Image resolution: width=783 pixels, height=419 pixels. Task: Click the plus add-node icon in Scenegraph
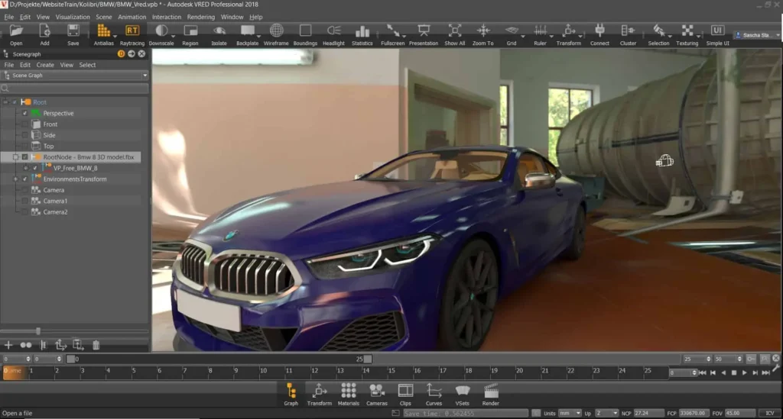click(x=8, y=345)
